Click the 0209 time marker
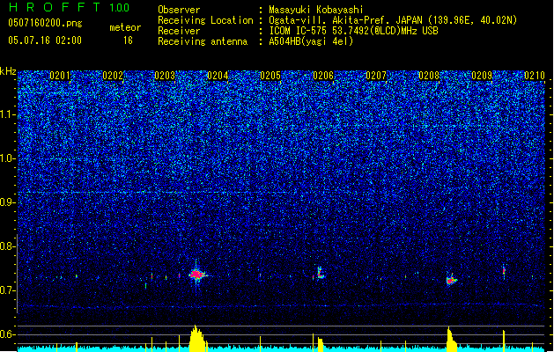This screenshot has height=352, width=554. (482, 76)
